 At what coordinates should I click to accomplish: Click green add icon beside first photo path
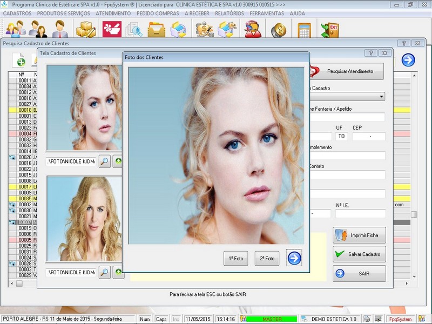point(118,161)
